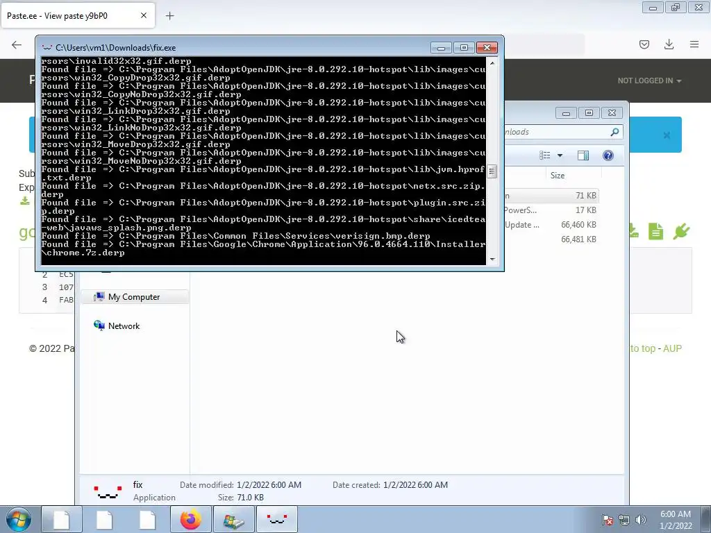Select the Paste.ee View paste y9bP0 tab
Viewport: 711px width, 533px height.
(78, 15)
